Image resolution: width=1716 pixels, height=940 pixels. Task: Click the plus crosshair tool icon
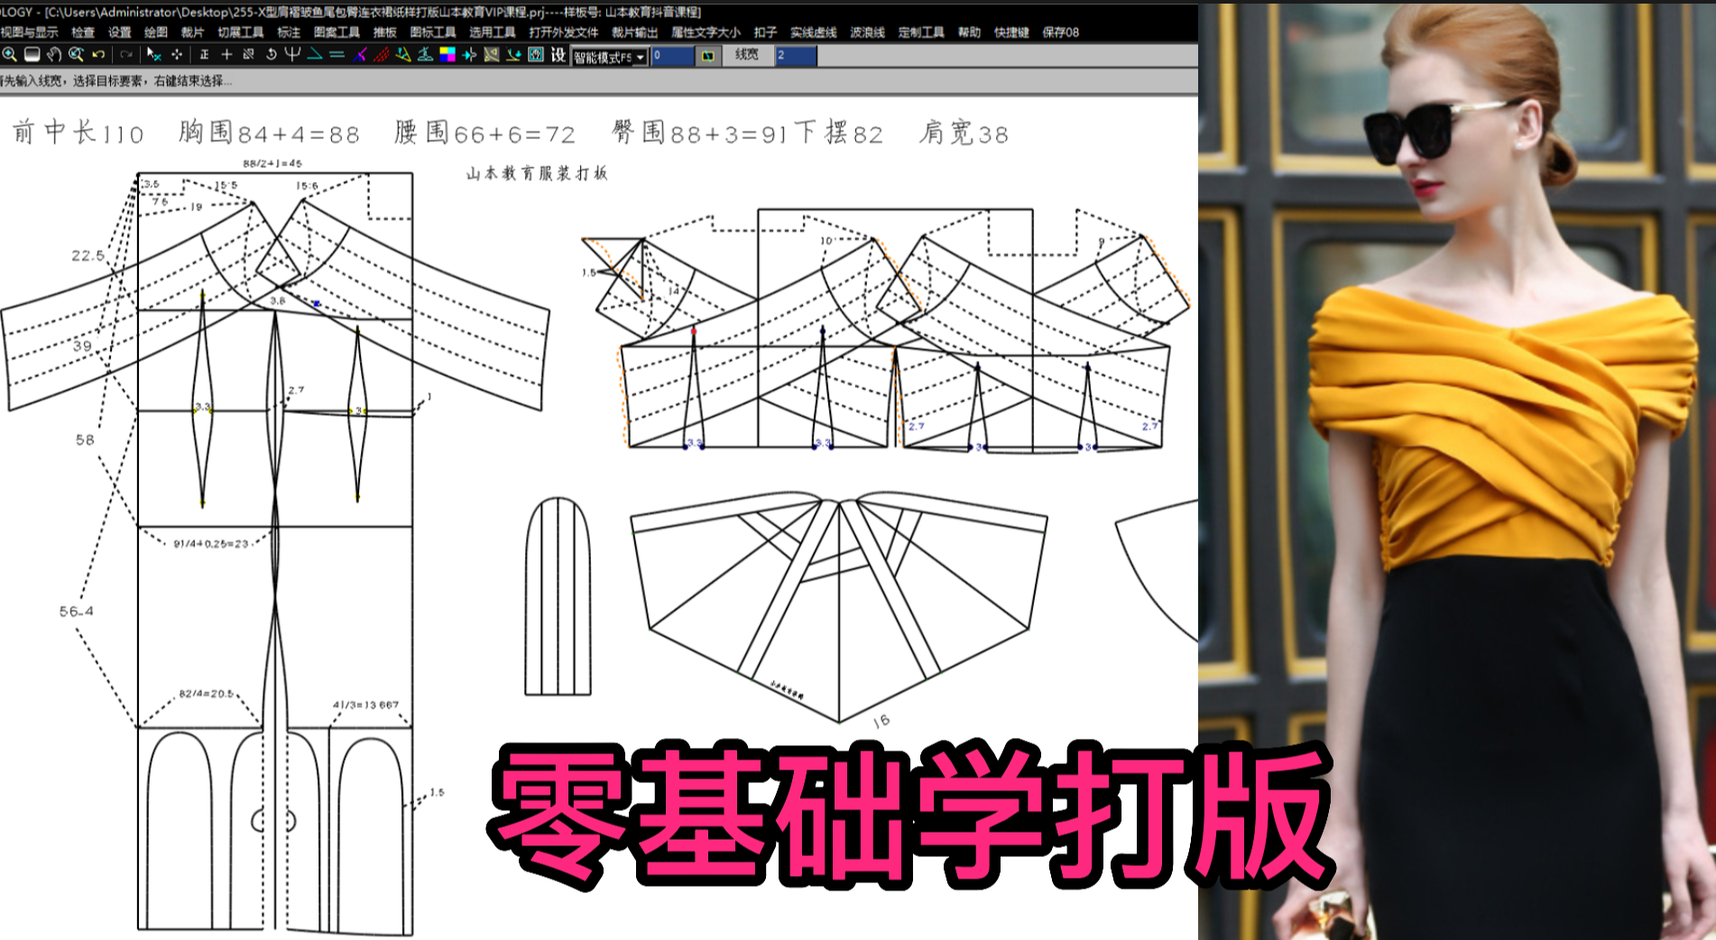226,54
